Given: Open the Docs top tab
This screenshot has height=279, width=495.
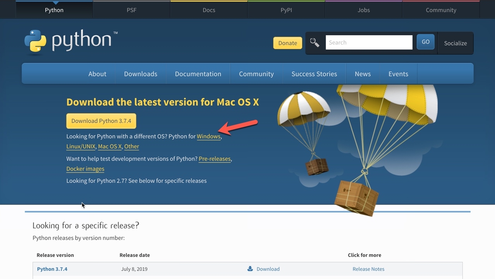Looking at the screenshot, I should 209,10.
